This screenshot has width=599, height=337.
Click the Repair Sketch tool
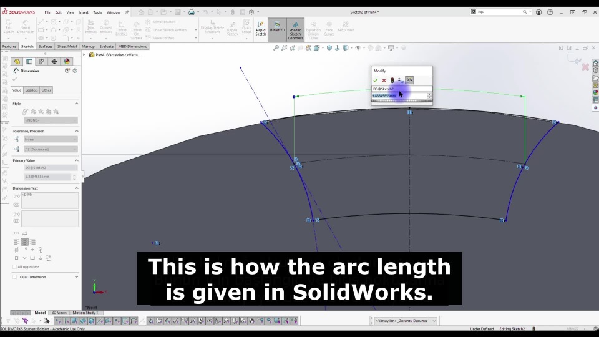point(232,29)
